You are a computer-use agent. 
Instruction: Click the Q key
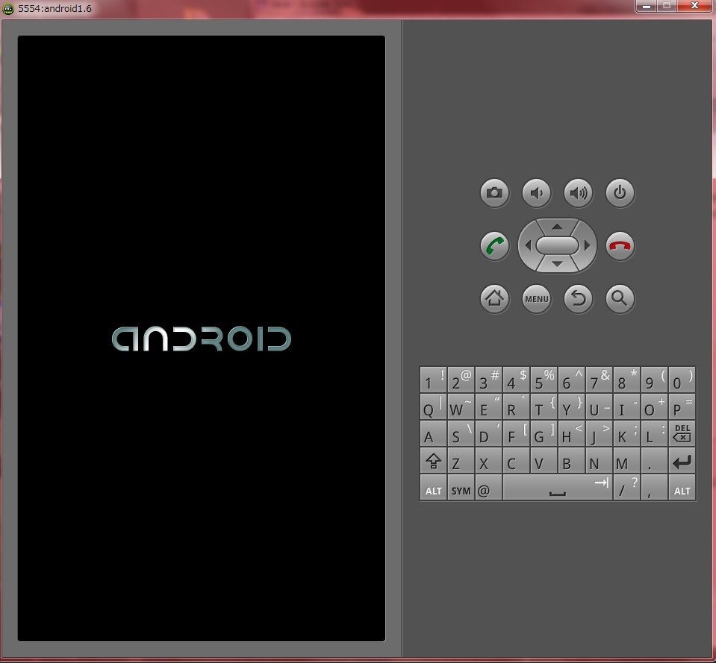click(433, 406)
